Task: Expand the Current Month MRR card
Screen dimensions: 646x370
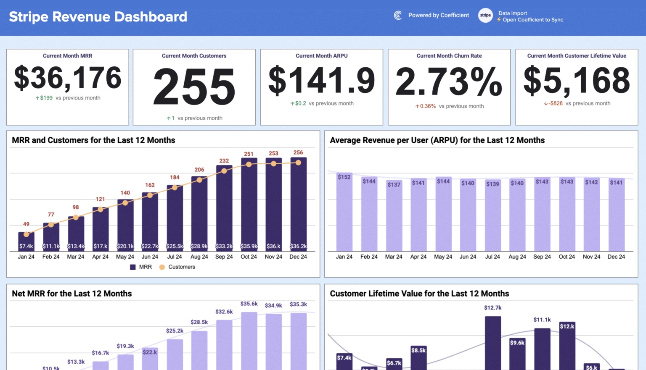Action: pos(67,87)
